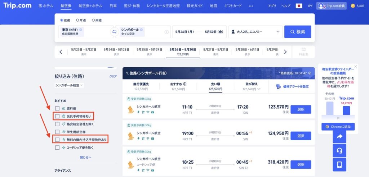Click the mobile app phone icon
369x177 pixels.
(x=339, y=165)
